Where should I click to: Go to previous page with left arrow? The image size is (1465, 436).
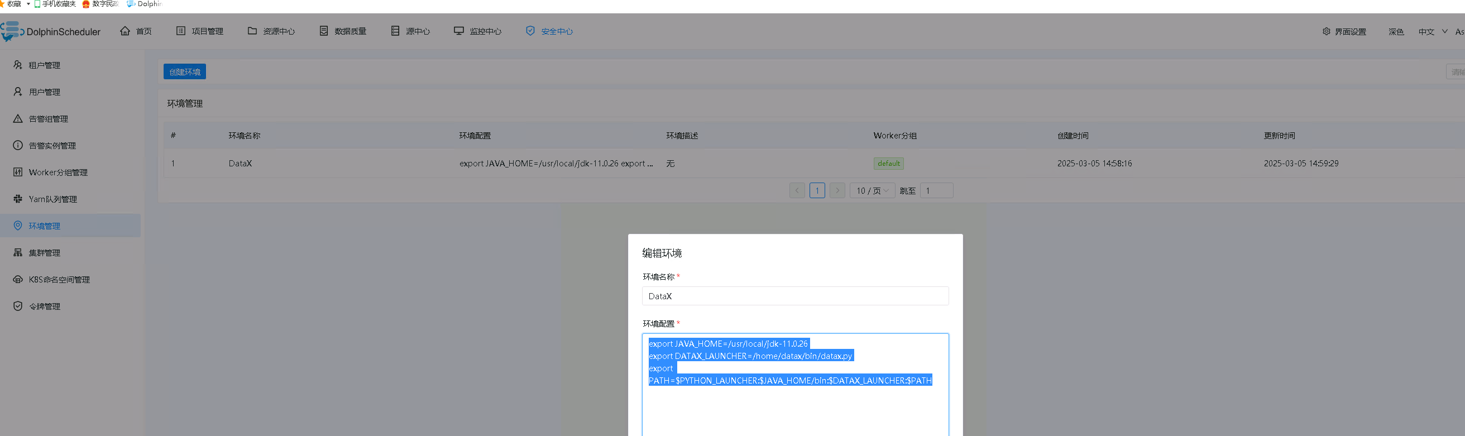coord(797,190)
